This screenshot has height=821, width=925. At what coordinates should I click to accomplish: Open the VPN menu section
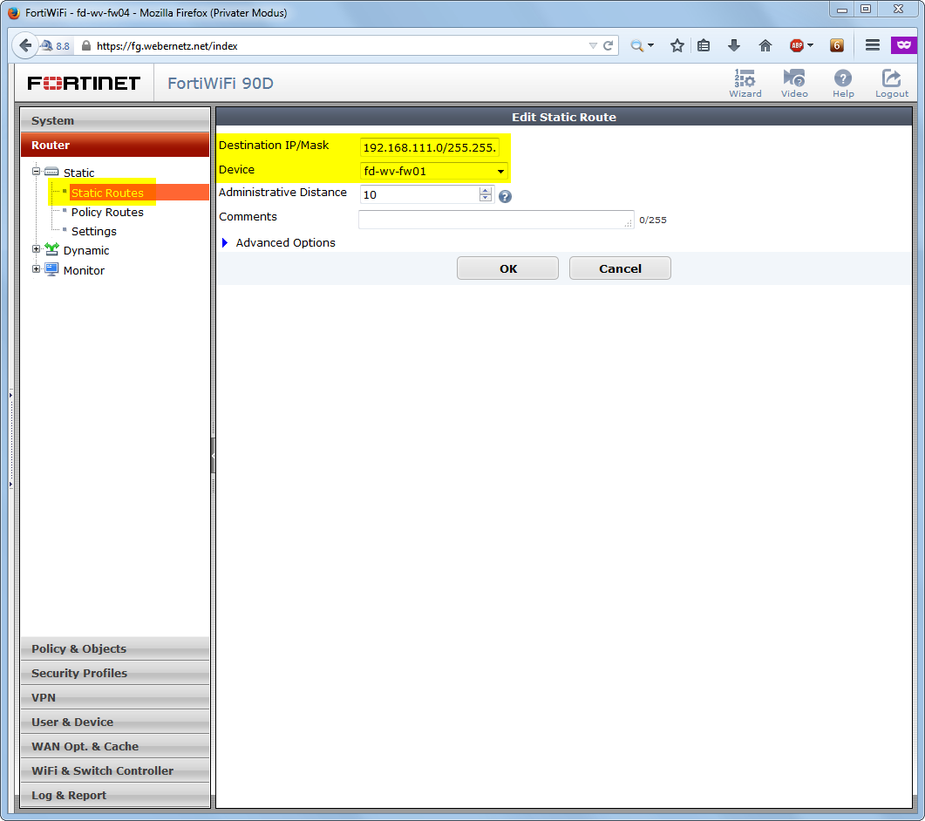tap(115, 698)
